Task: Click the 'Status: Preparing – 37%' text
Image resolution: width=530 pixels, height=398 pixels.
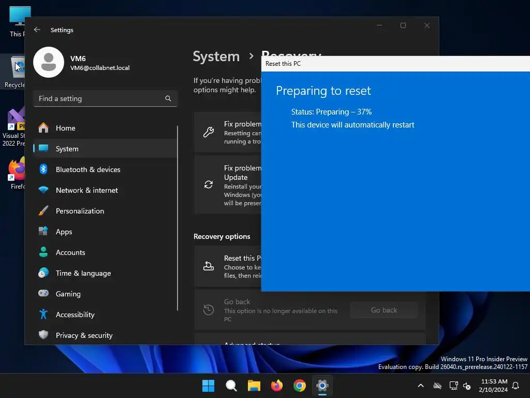Action: pyautogui.click(x=332, y=112)
